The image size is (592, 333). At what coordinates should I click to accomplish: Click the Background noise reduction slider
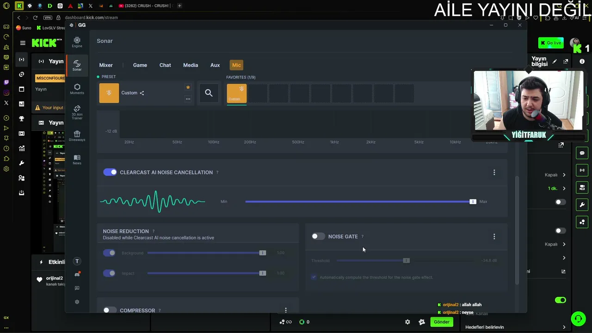[x=207, y=253]
